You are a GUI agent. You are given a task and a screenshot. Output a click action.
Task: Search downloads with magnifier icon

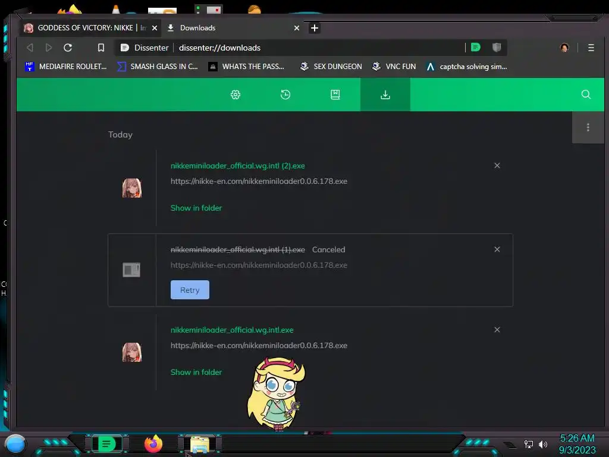[586, 95]
